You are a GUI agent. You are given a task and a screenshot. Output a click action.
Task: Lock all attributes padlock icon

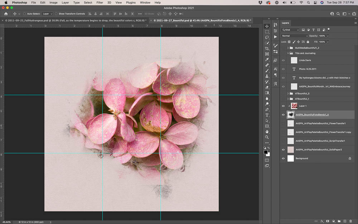[308, 42]
